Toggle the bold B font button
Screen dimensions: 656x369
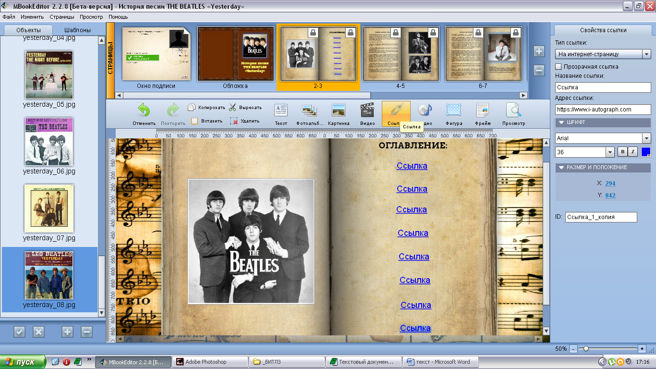tap(622, 152)
